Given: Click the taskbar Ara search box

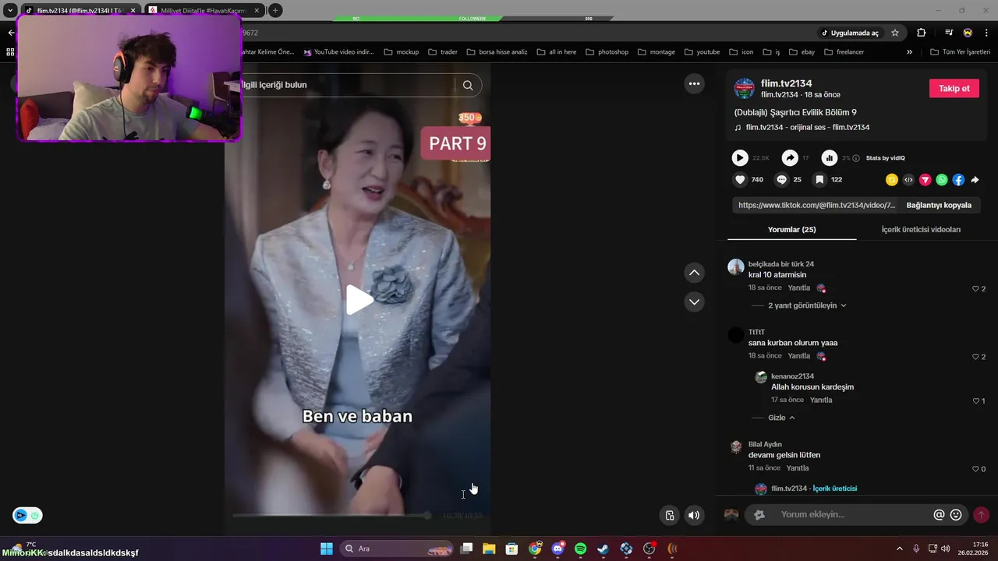Looking at the screenshot, I should (x=398, y=549).
